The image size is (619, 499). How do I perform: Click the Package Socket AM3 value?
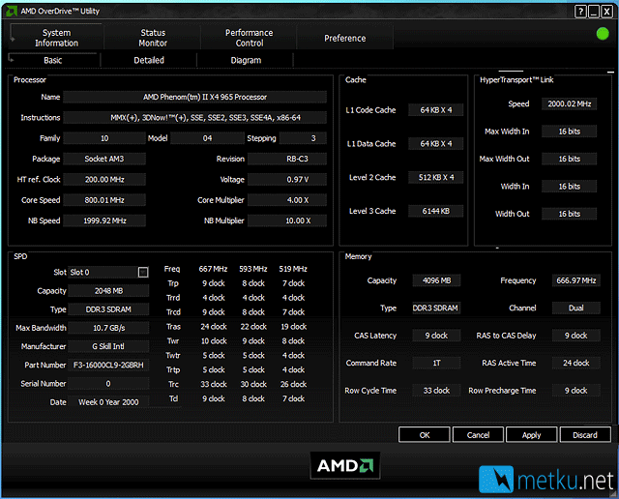point(104,159)
